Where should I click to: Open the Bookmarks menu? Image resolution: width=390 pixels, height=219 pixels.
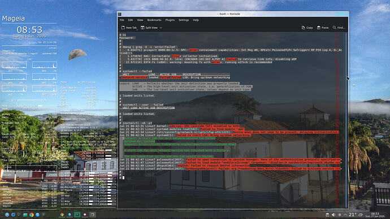tap(154, 20)
